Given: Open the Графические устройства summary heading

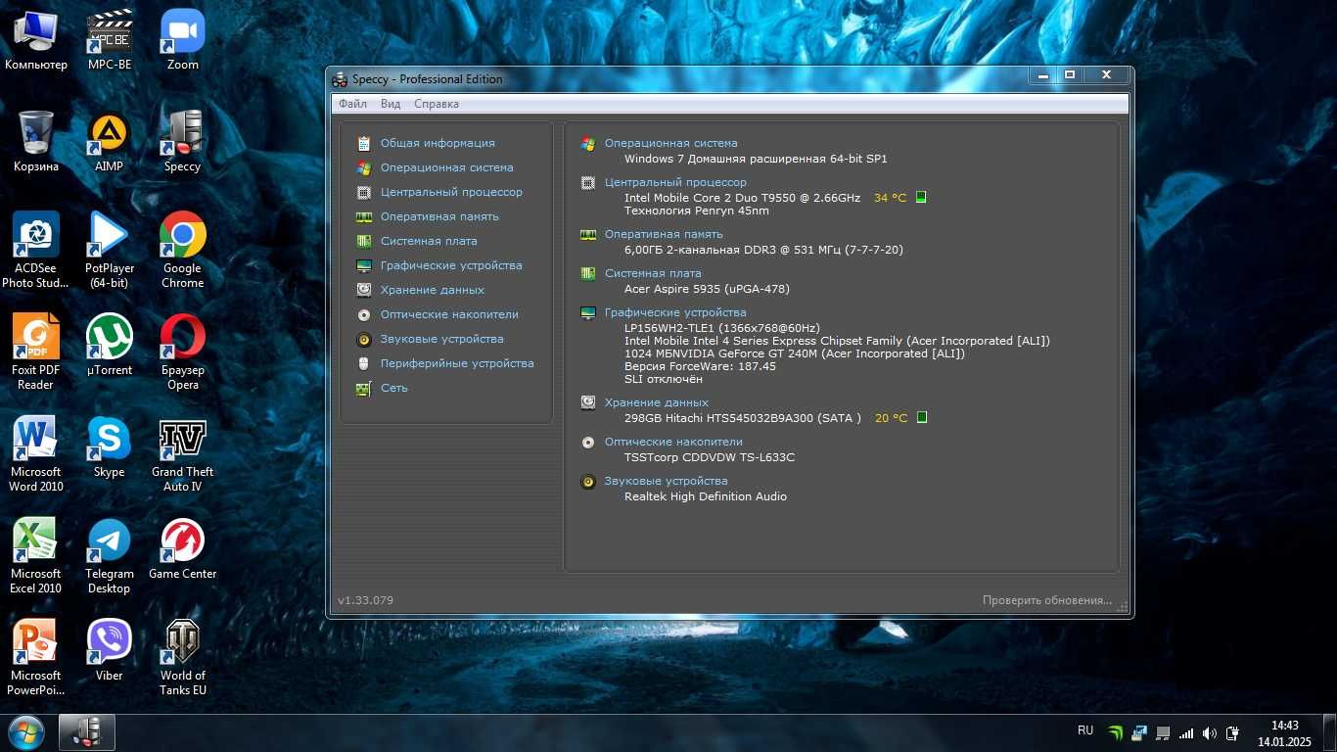Looking at the screenshot, I should 675,312.
